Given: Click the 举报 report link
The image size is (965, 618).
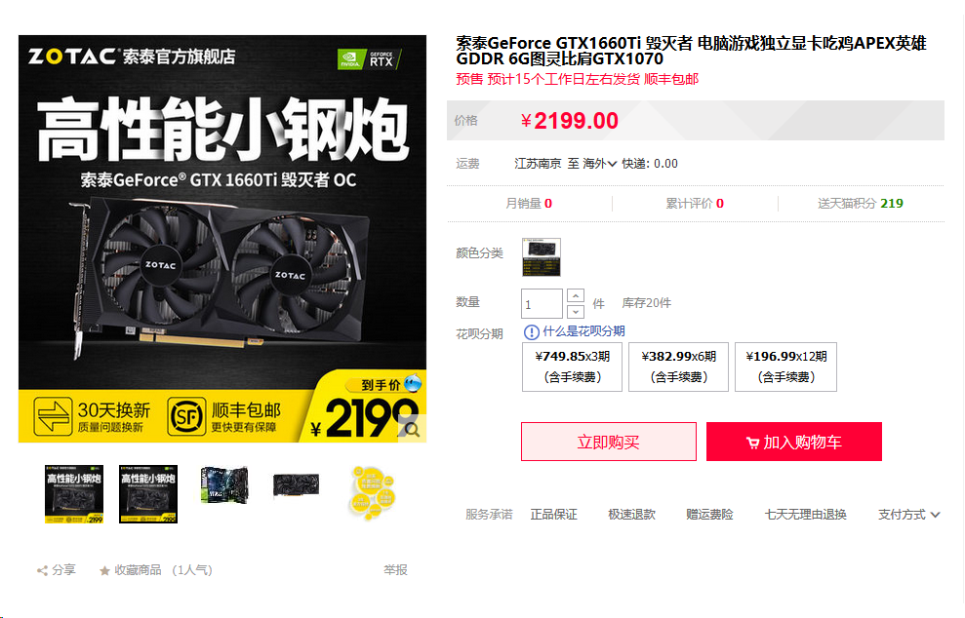Looking at the screenshot, I should [x=395, y=570].
